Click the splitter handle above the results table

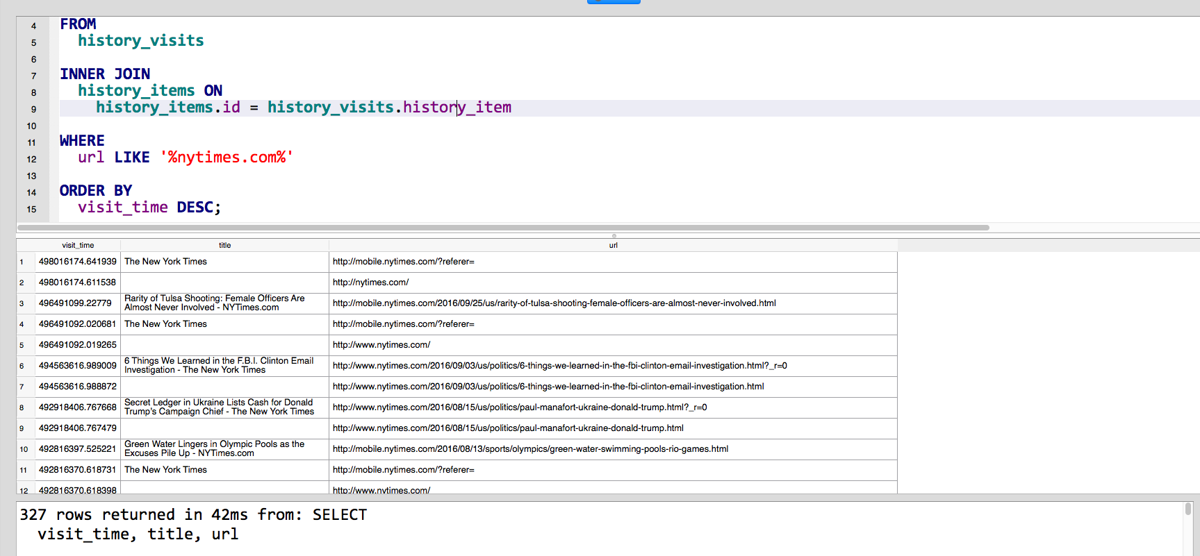point(614,236)
